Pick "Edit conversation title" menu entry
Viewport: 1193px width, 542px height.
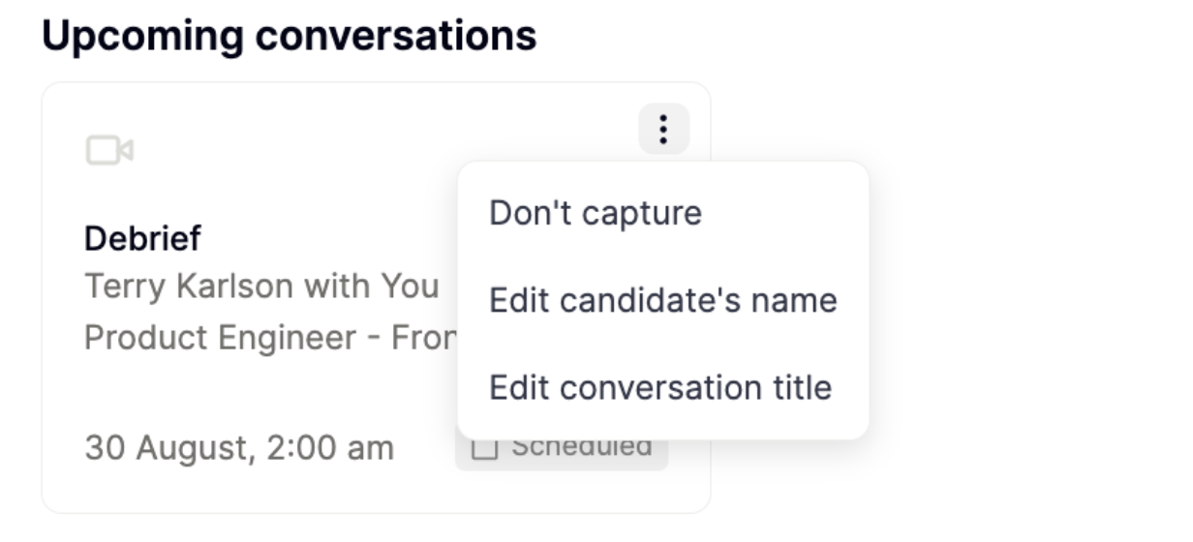660,387
